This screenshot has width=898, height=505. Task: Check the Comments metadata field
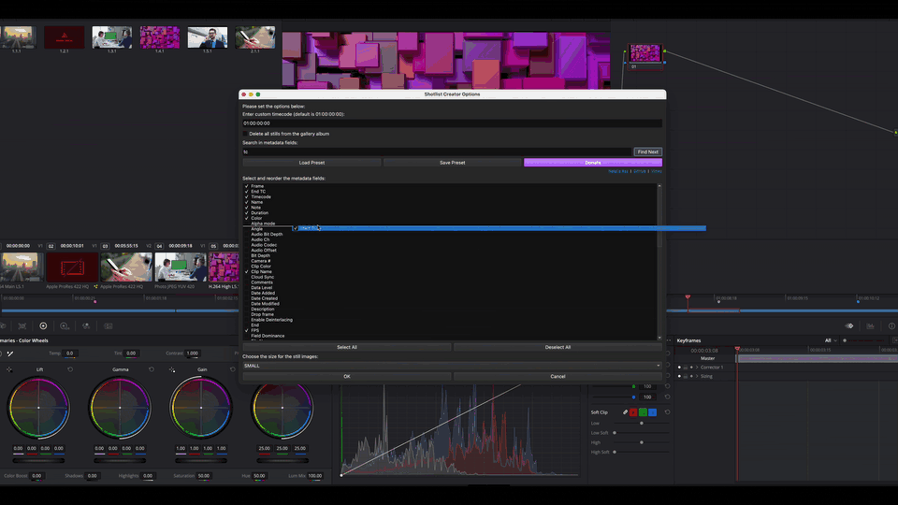[x=247, y=282]
